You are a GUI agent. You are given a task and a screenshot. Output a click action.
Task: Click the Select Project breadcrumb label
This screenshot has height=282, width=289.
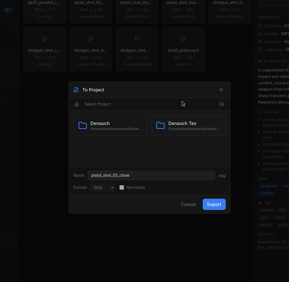click(x=98, y=104)
